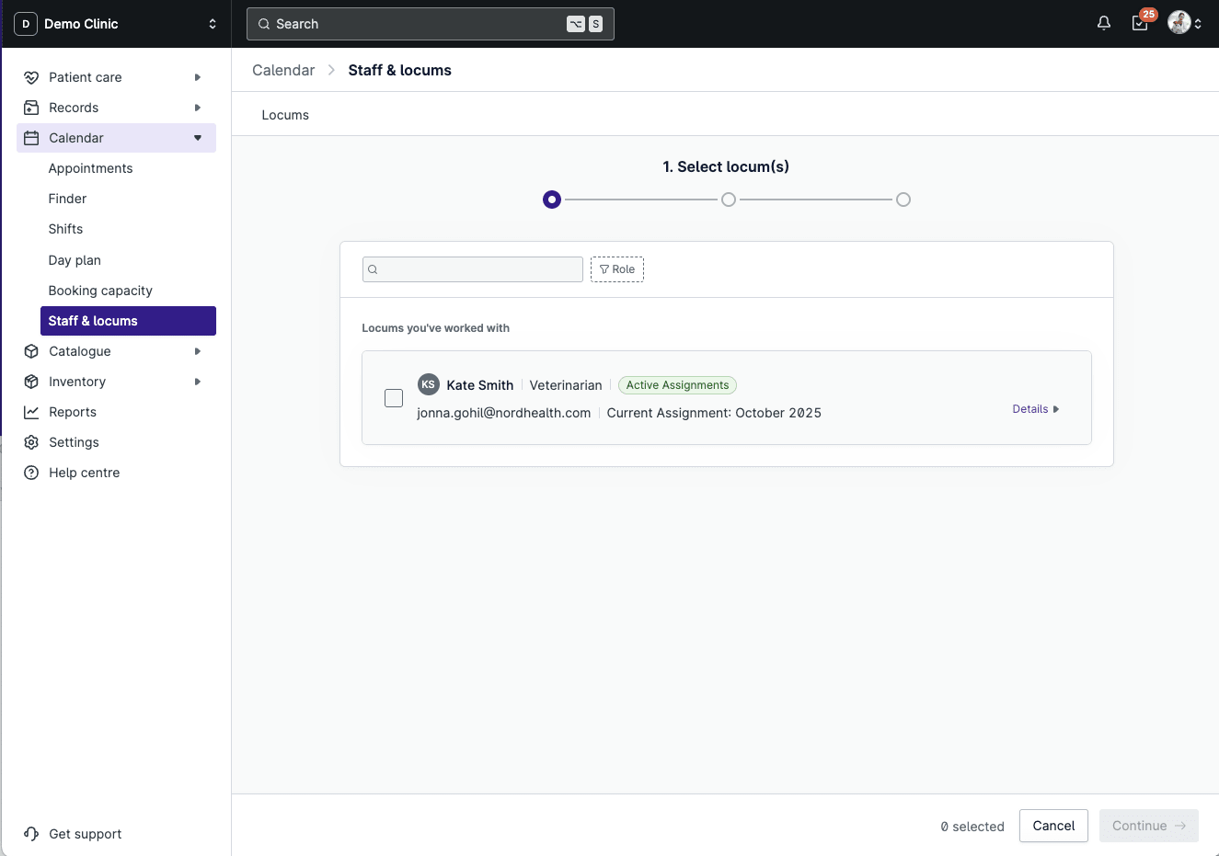Expand Details for Kate Smith's assignment
1219x856 pixels.
(x=1034, y=408)
